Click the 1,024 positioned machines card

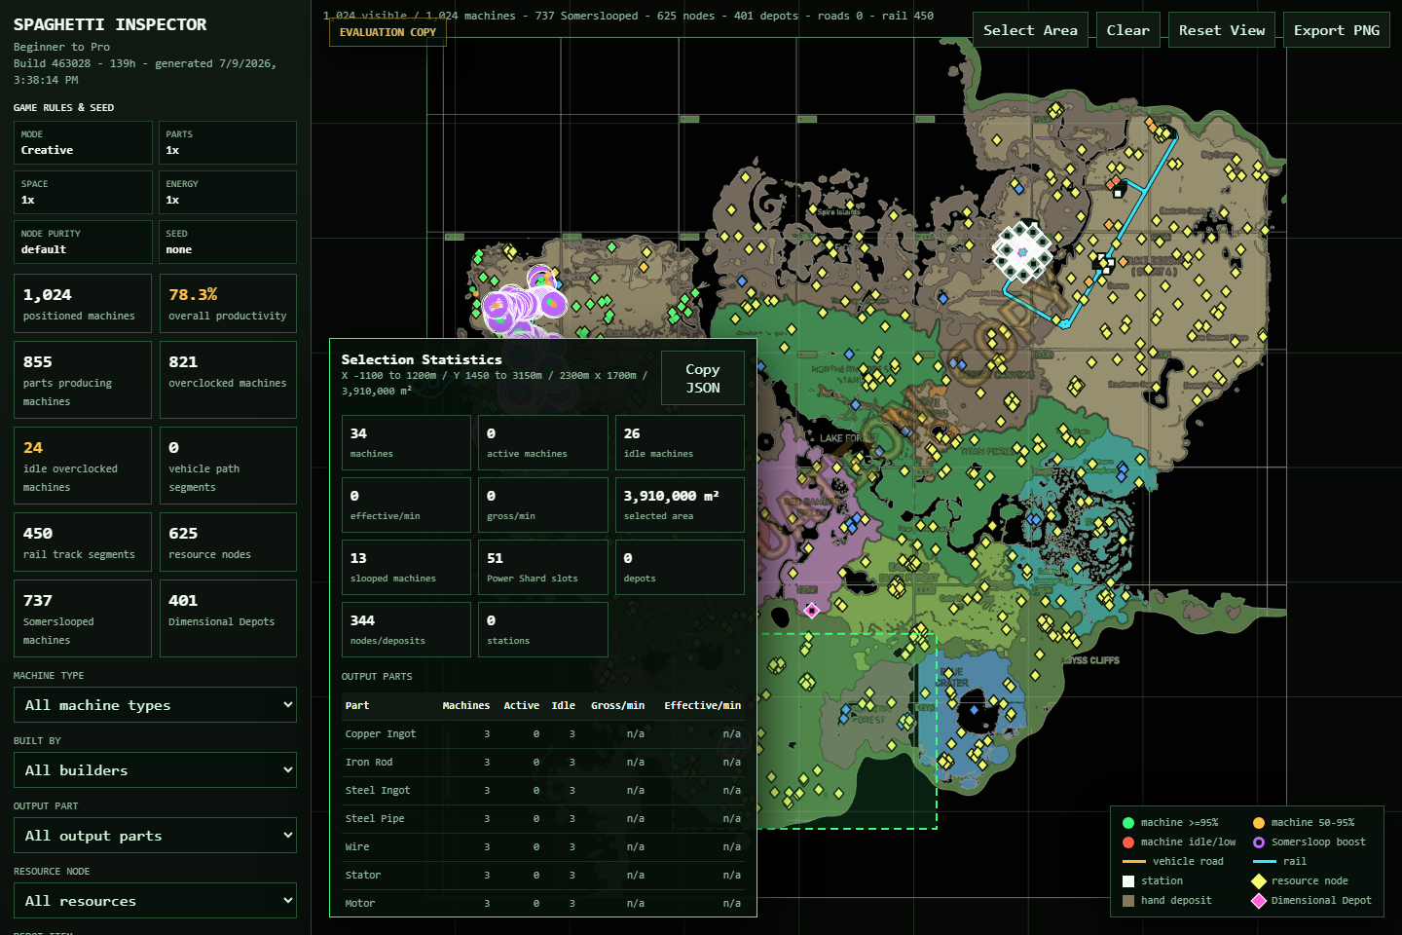pyautogui.click(x=83, y=304)
